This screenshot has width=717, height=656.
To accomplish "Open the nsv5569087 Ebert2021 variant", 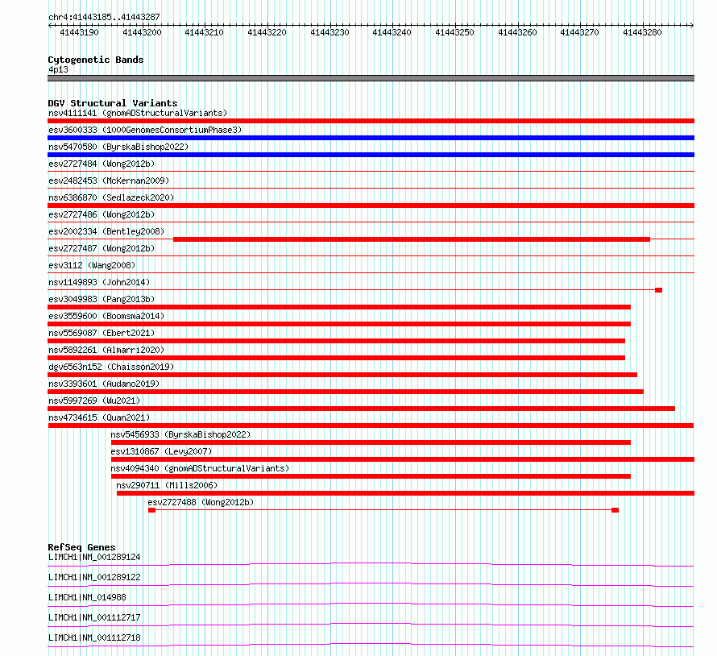I will (102, 333).
